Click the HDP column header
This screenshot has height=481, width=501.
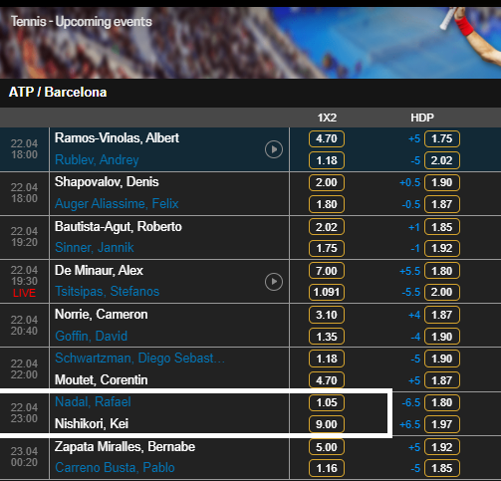pos(422,118)
